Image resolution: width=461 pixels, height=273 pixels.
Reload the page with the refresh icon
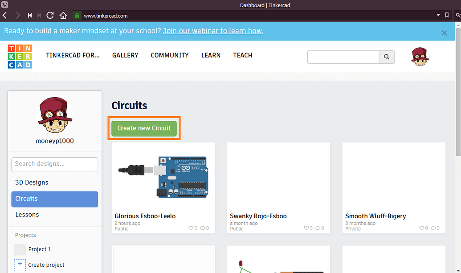point(50,15)
